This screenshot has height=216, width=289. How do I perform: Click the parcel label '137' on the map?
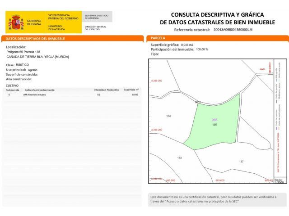(x=241, y=162)
